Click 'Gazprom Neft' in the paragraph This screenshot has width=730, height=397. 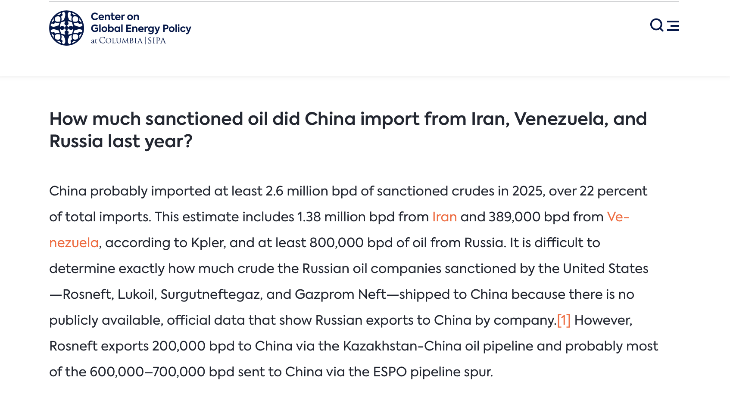pyautogui.click(x=340, y=295)
